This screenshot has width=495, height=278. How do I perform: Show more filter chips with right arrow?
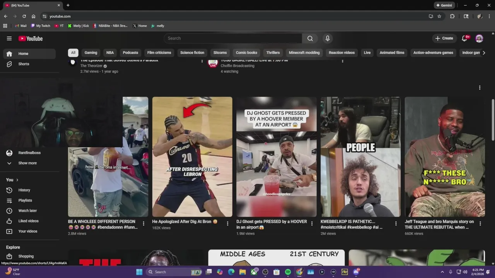click(x=483, y=53)
